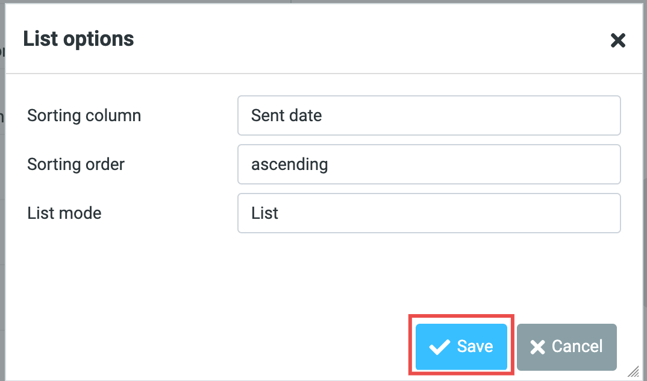Click the "ascending" value text
The height and width of the screenshot is (381, 647).
289,164
